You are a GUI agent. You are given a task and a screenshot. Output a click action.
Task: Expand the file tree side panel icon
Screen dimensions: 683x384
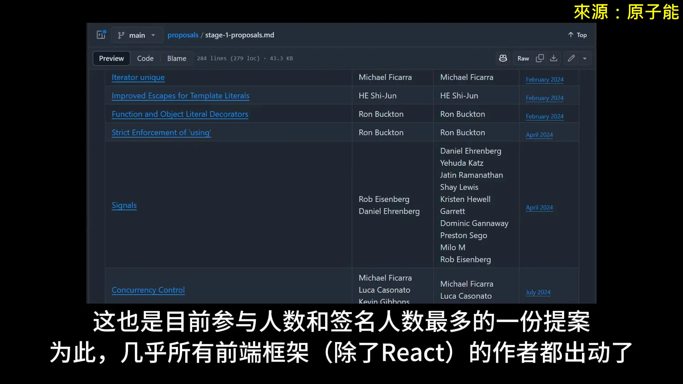[x=101, y=35]
